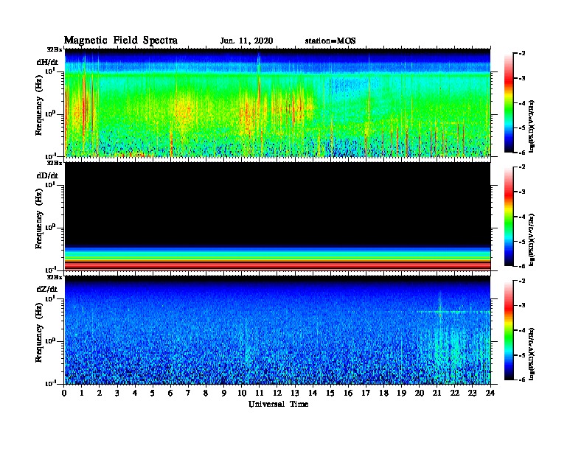Click the '32Hz' label atop dZ/dt panel
The image size is (584, 451).
pyautogui.click(x=55, y=277)
